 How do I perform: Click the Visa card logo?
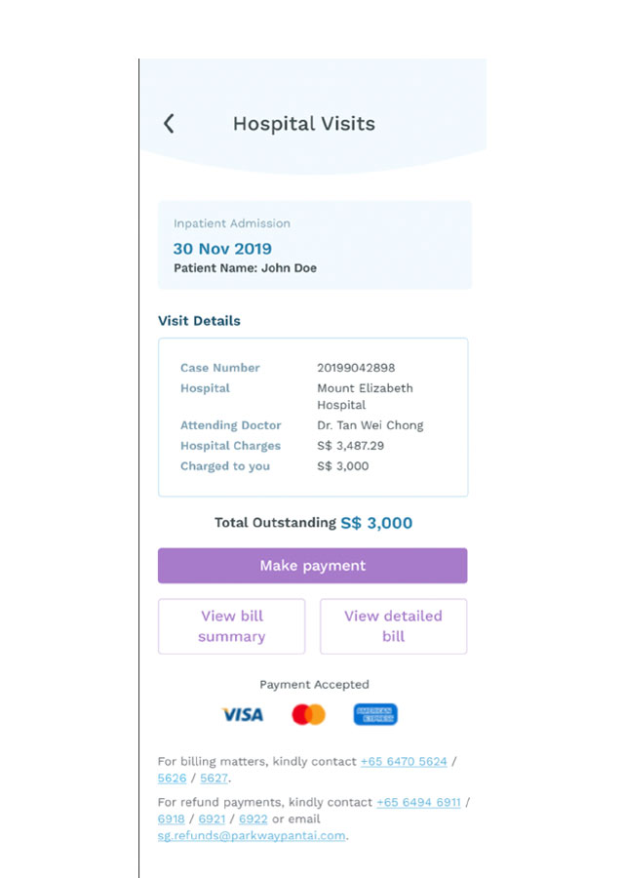(x=243, y=714)
